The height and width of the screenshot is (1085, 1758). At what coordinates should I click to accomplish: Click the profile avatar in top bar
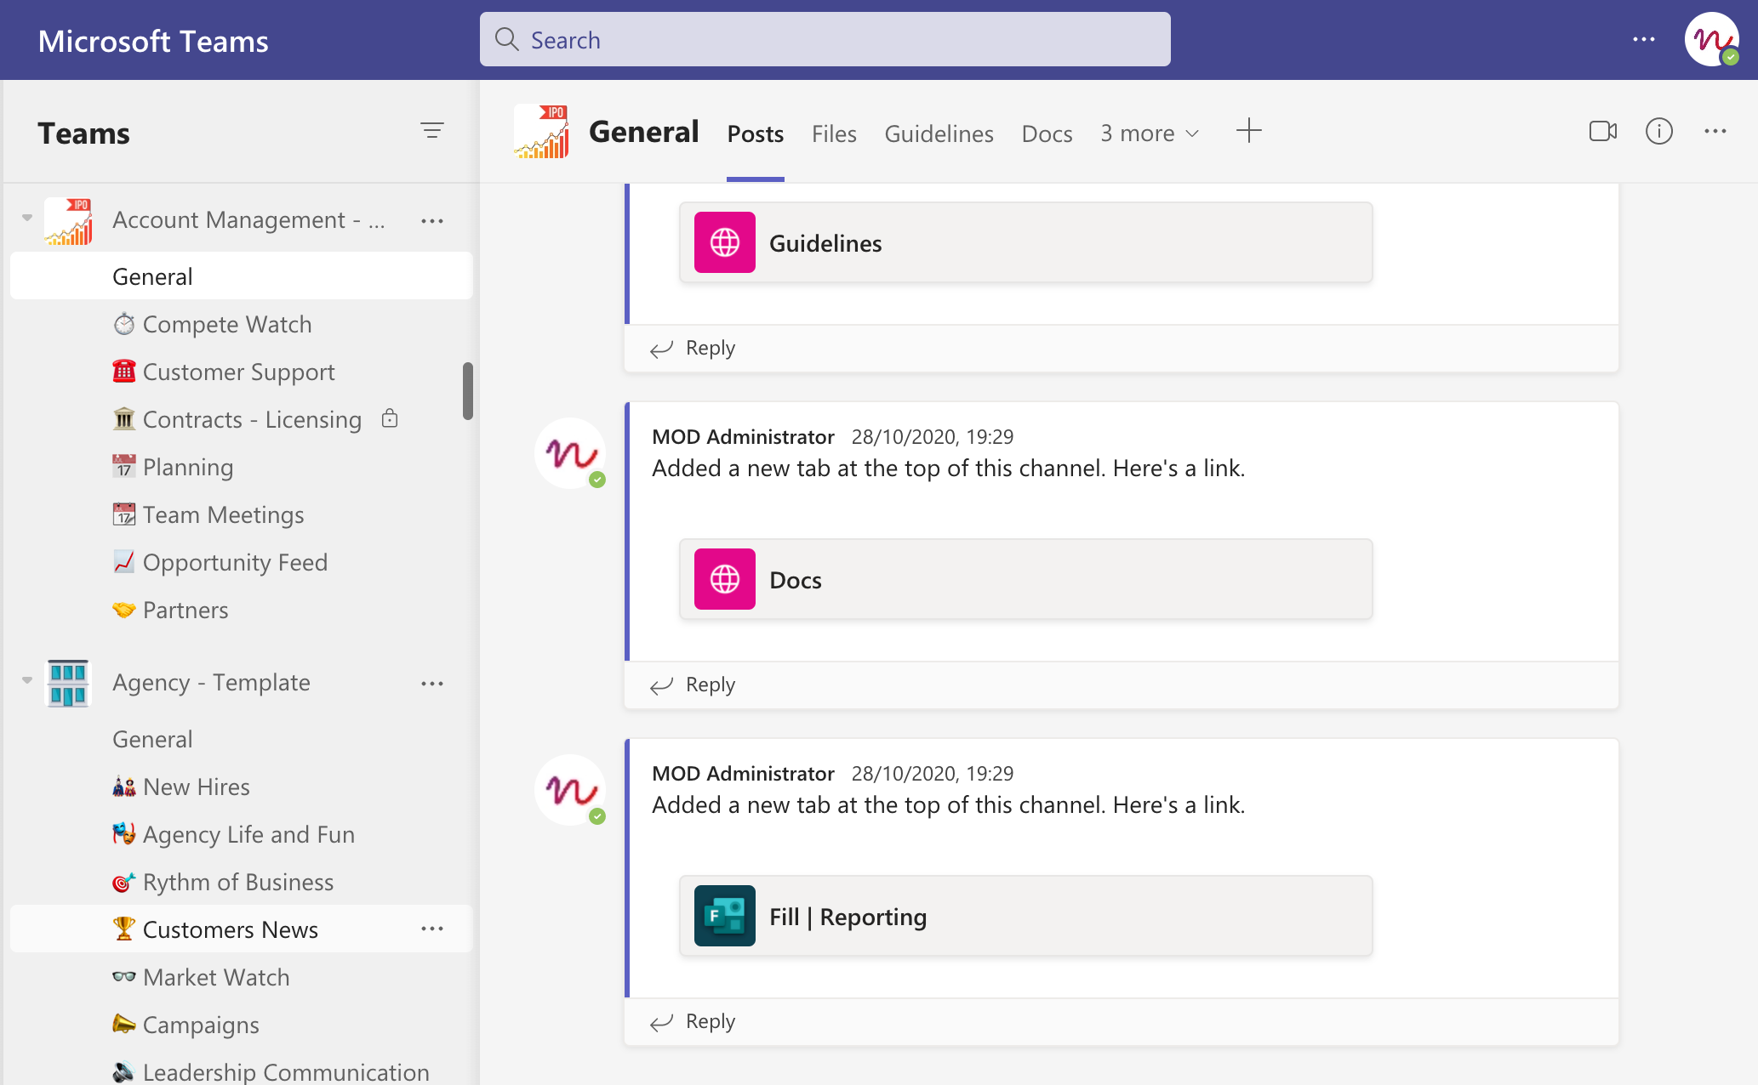click(x=1711, y=40)
